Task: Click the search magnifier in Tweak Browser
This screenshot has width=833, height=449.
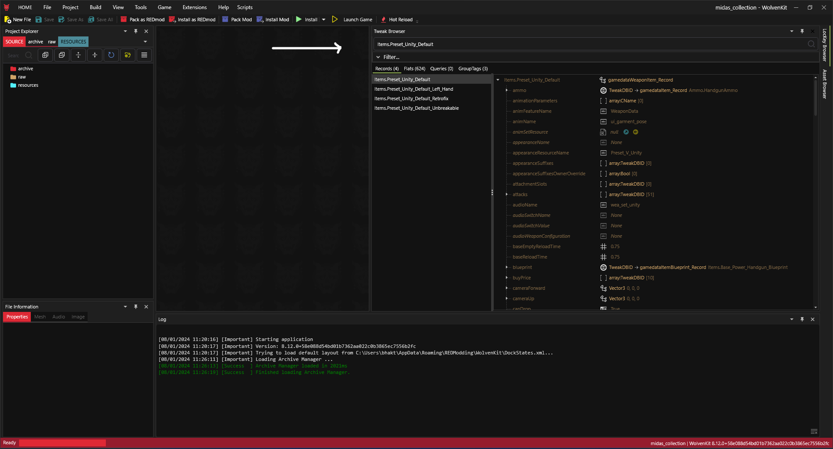Action: 811,44
